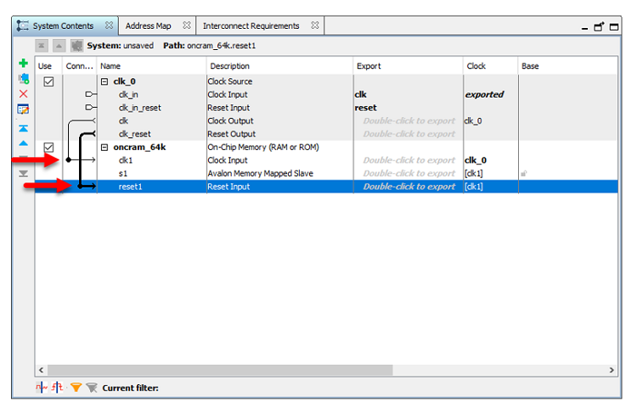Uncheck the Use checkbox for clk_0
This screenshot has height=413, width=637.
tap(48, 81)
